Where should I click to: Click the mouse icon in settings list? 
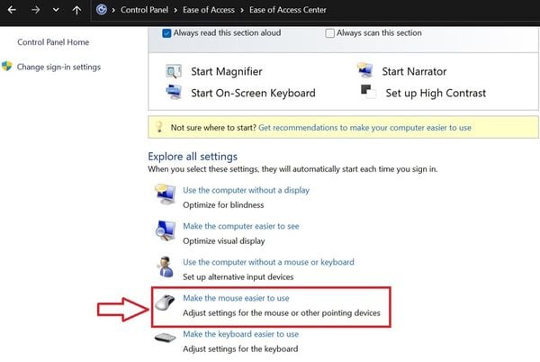[x=166, y=304]
